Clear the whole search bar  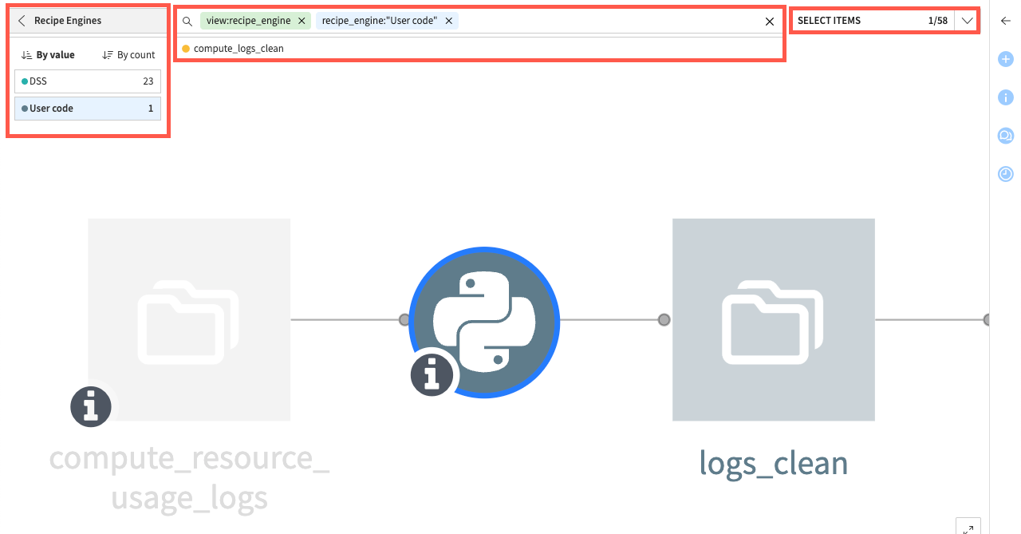pyautogui.click(x=770, y=22)
